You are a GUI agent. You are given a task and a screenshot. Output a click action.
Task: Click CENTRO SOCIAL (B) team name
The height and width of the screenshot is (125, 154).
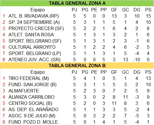pos(30,103)
